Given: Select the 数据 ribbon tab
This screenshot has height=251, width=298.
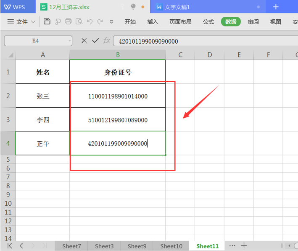Looking at the screenshot, I should pos(231,22).
